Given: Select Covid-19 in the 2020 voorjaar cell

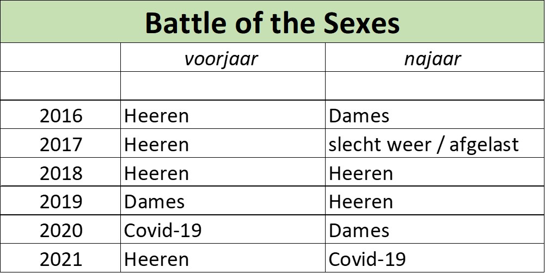Looking at the screenshot, I should (x=163, y=231).
